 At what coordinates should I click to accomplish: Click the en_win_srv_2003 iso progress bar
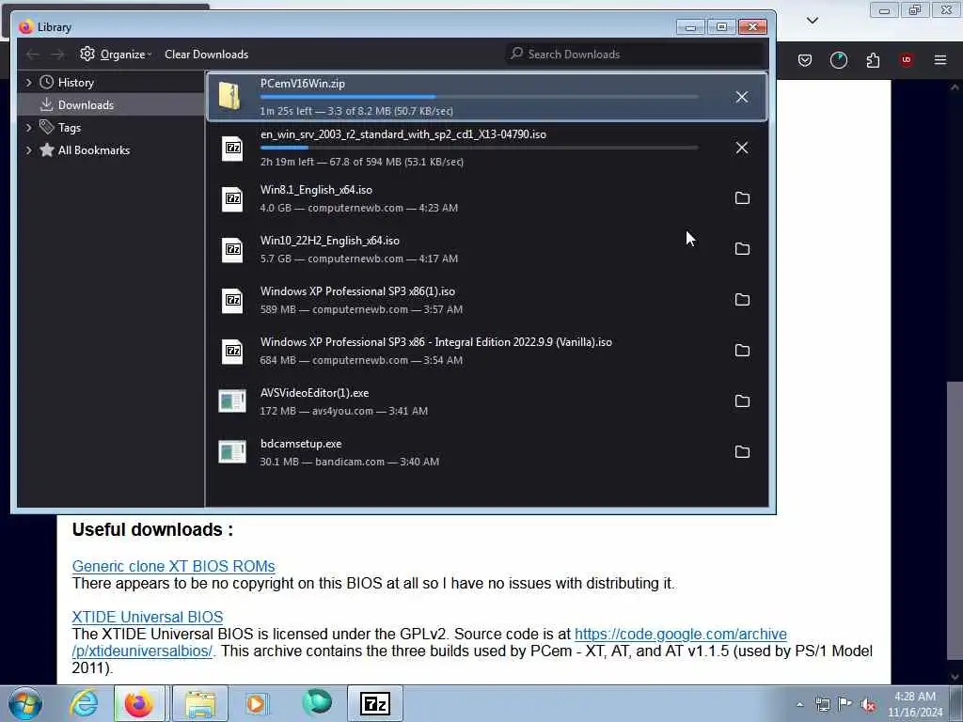point(479,148)
